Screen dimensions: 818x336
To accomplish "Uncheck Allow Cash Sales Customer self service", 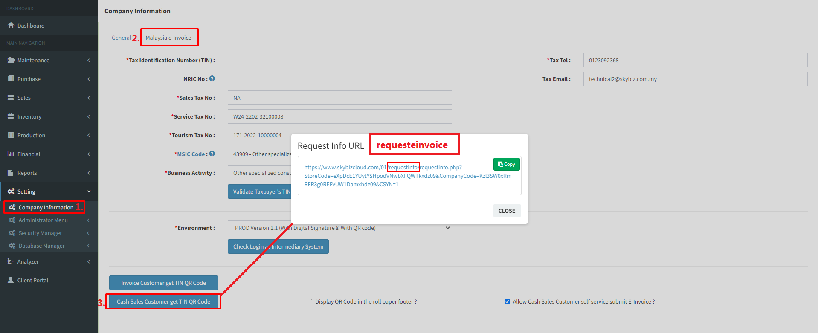I will 507,302.
